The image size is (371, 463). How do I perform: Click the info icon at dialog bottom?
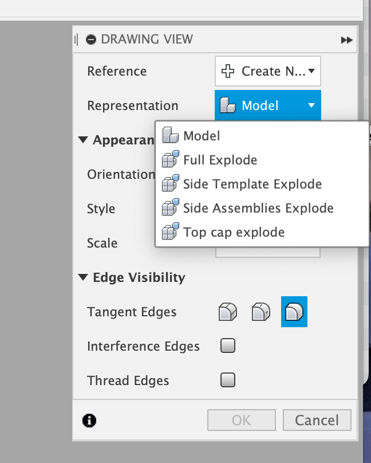coord(89,420)
